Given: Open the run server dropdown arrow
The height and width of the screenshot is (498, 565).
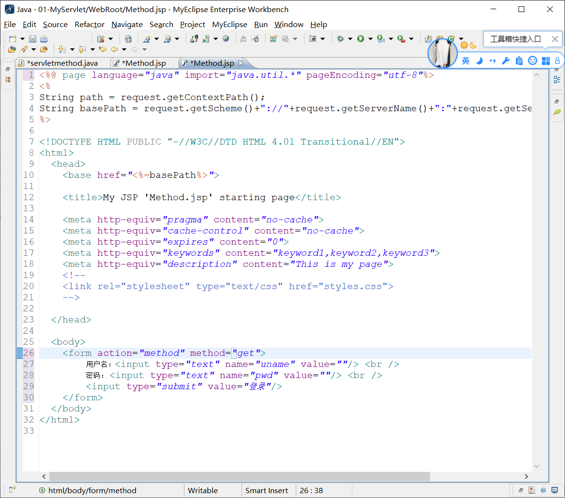Looking at the screenshot, I should click(x=215, y=39).
